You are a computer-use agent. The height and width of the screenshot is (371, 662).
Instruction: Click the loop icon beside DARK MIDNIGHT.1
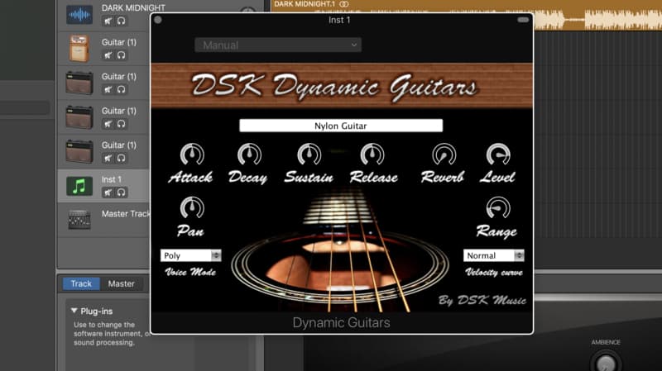click(x=344, y=4)
